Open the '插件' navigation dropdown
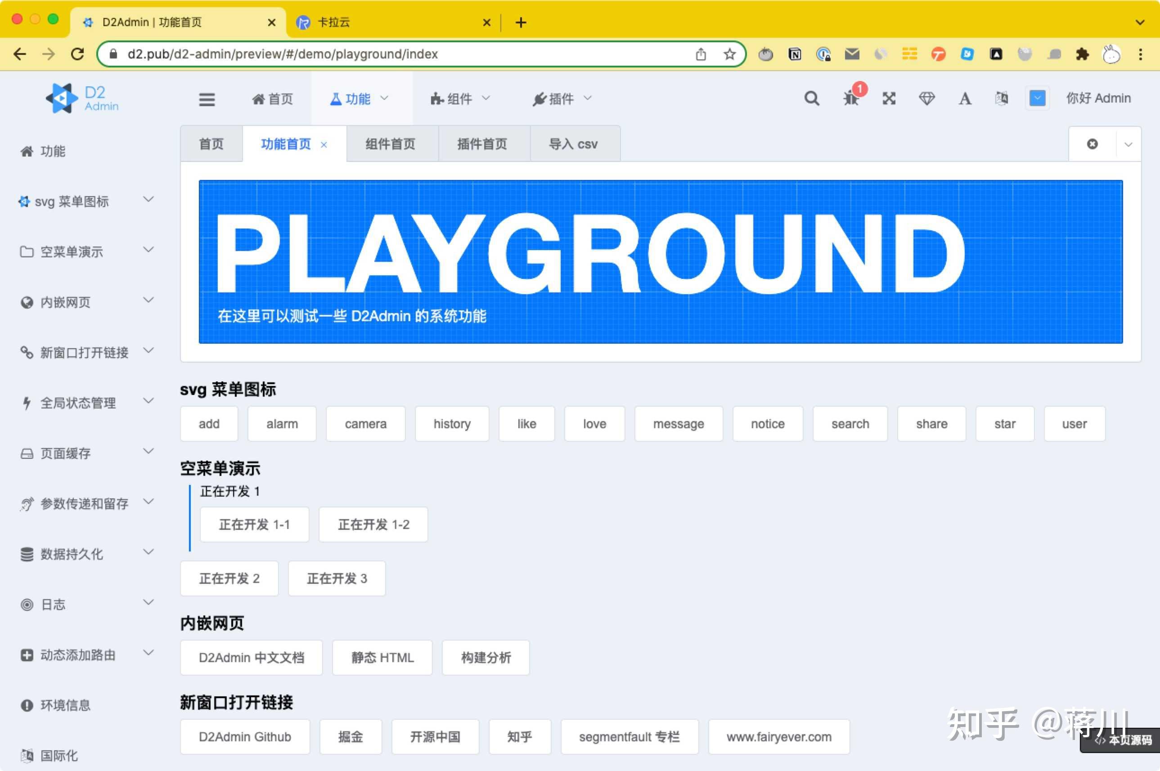 click(561, 99)
